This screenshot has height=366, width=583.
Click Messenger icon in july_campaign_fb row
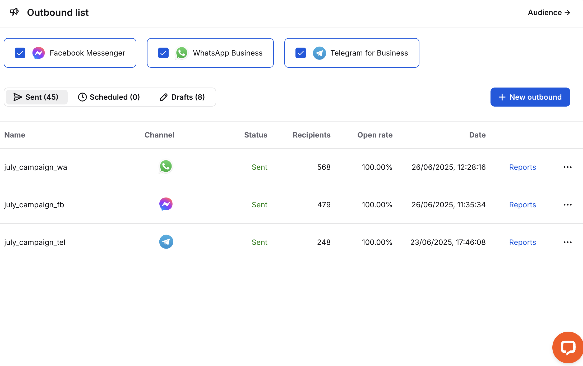(x=166, y=204)
